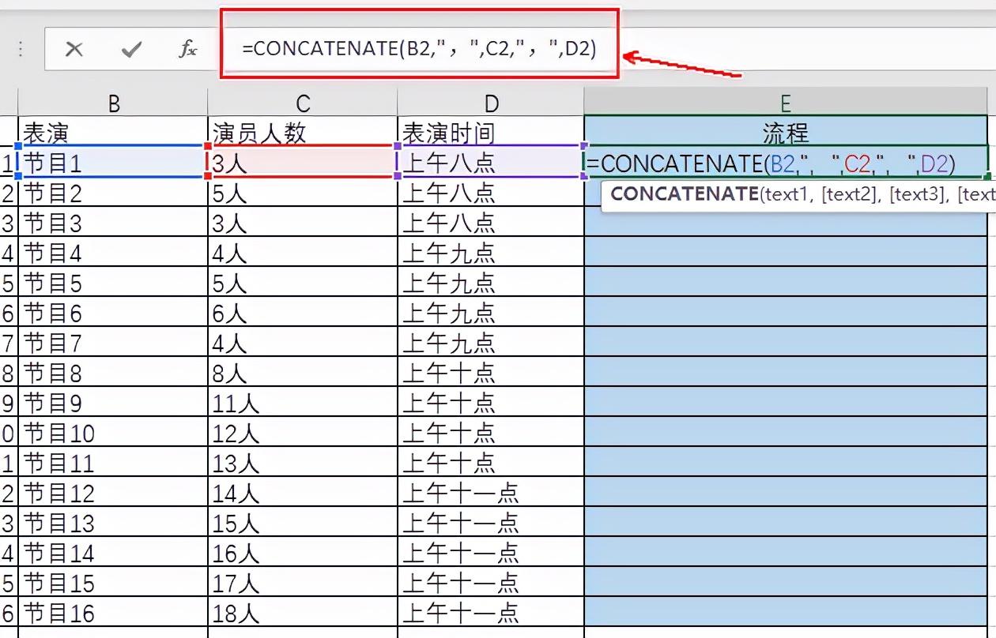Screen dimensions: 996x638
Task: Select cell containing 节目13
Action: [113, 523]
